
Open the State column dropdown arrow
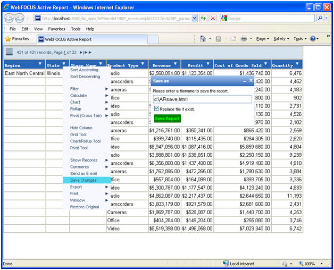coord(64,64)
